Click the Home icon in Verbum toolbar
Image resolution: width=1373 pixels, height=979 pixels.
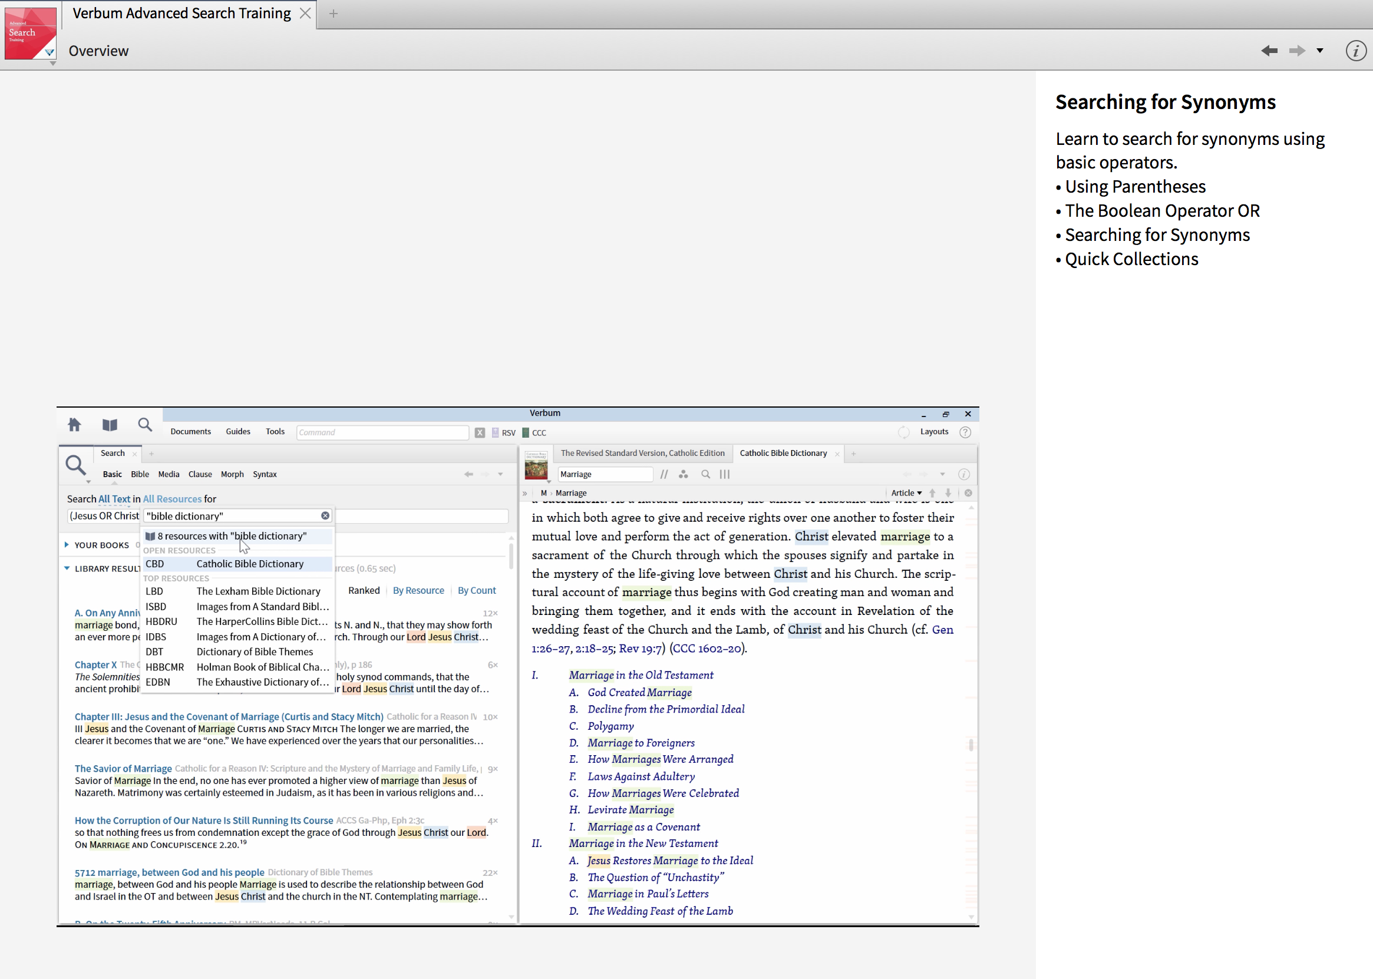[x=74, y=425]
